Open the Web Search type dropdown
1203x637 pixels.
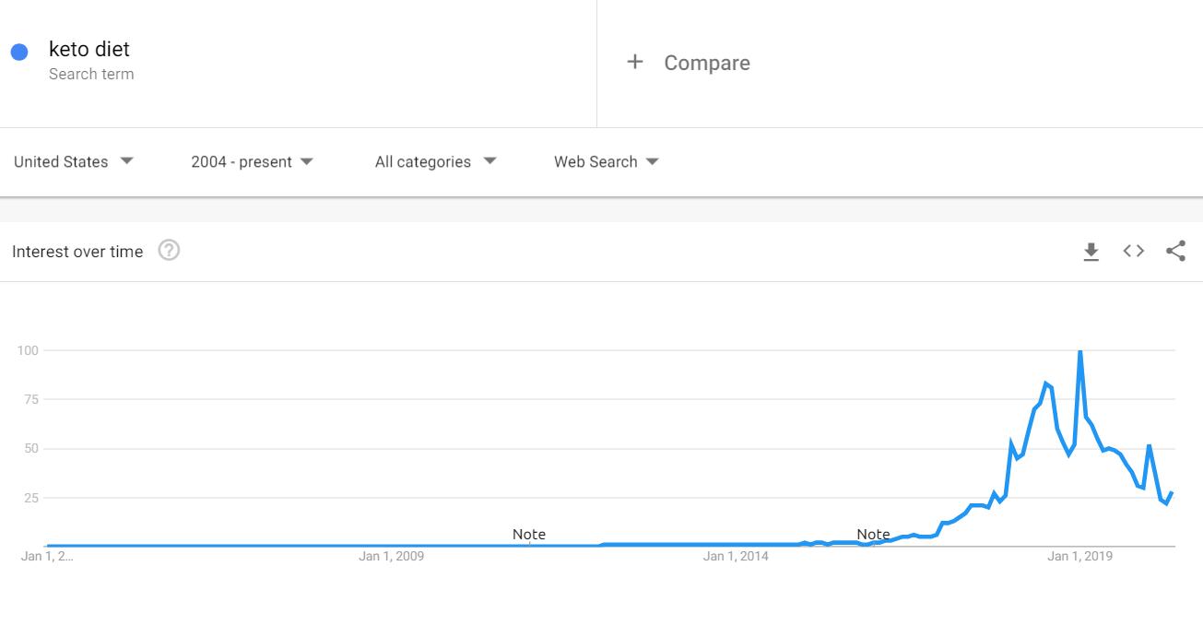tap(606, 162)
